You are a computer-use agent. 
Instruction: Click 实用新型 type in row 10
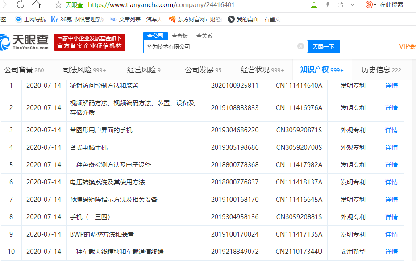(x=353, y=252)
